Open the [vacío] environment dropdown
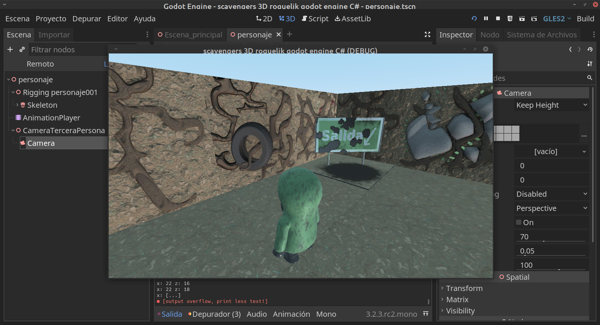The height and width of the screenshot is (325, 600). pos(551,151)
